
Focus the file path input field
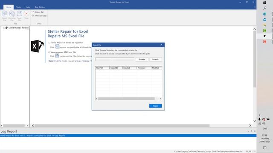[115, 59]
